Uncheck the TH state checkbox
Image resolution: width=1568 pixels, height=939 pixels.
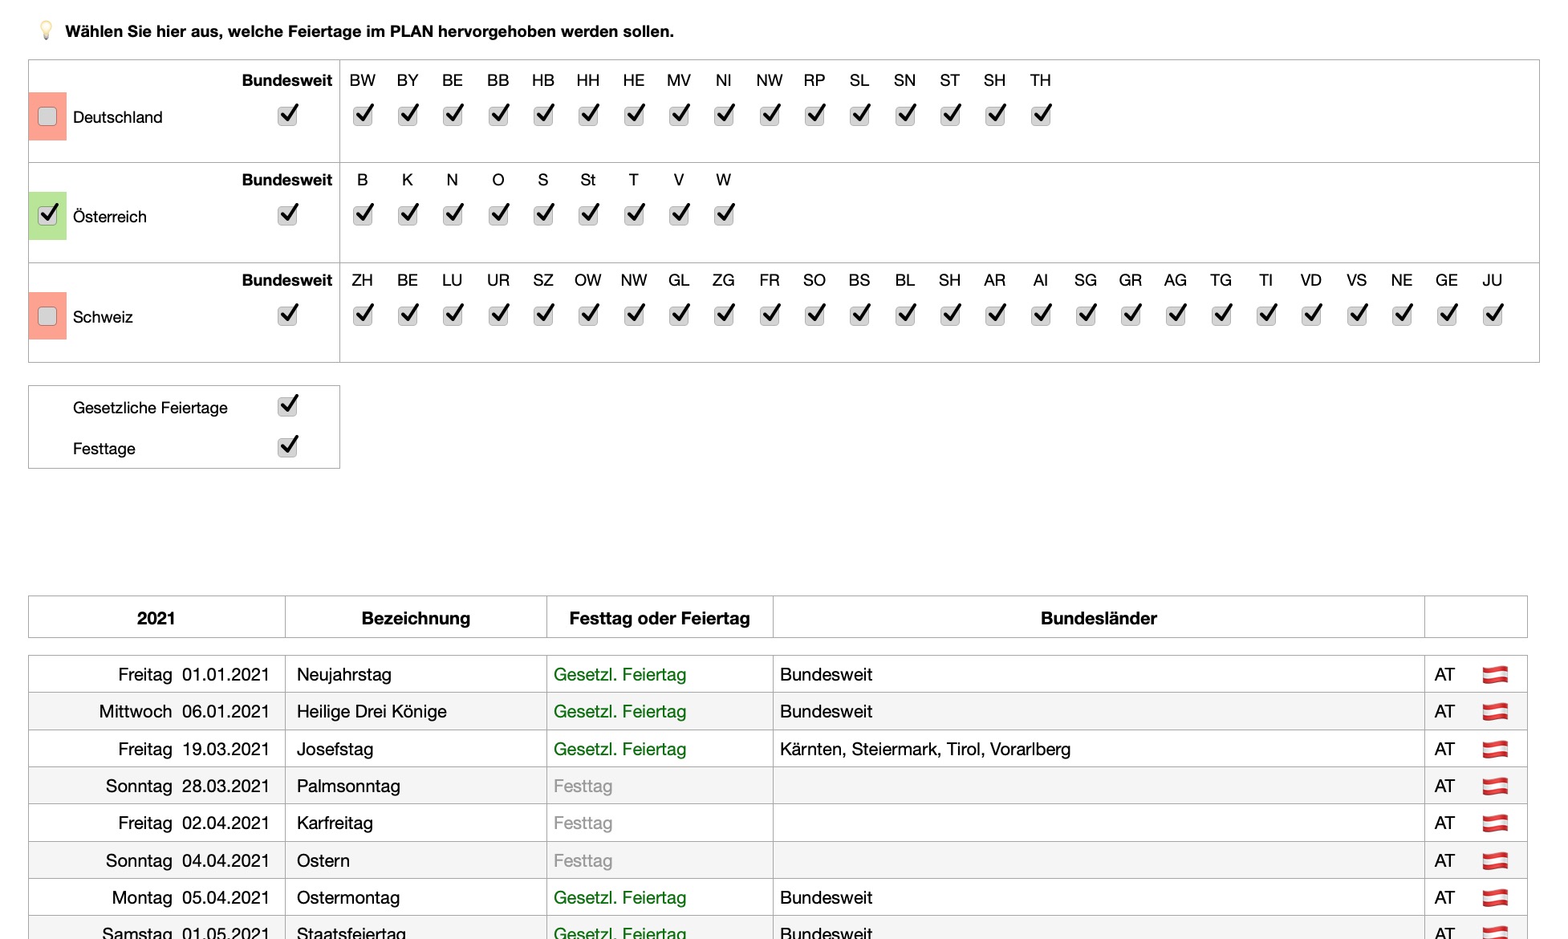(1041, 116)
